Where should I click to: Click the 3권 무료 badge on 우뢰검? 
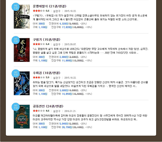pos(16,74)
